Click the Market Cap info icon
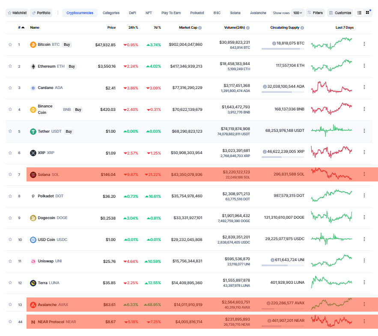Image resolution: width=378 pixels, height=336 pixels. coord(200,28)
